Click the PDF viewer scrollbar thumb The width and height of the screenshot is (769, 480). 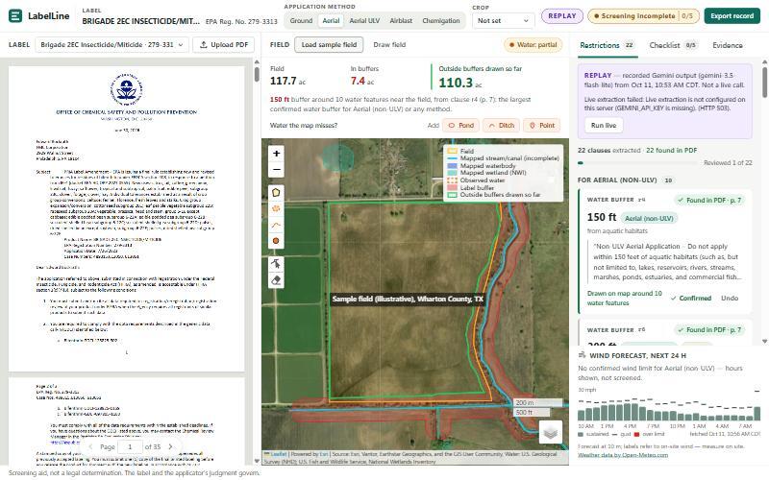[x=257, y=74]
